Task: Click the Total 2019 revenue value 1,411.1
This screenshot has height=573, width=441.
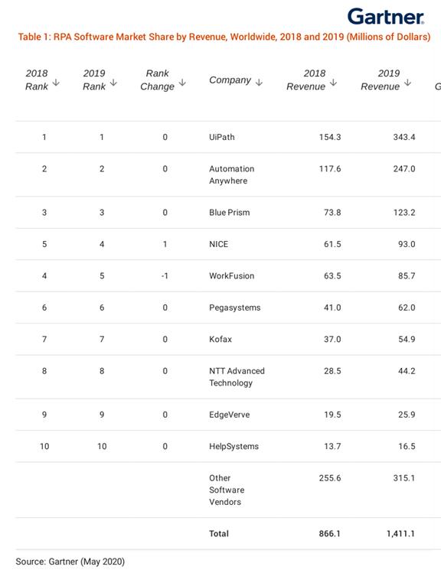Action: click(x=400, y=533)
